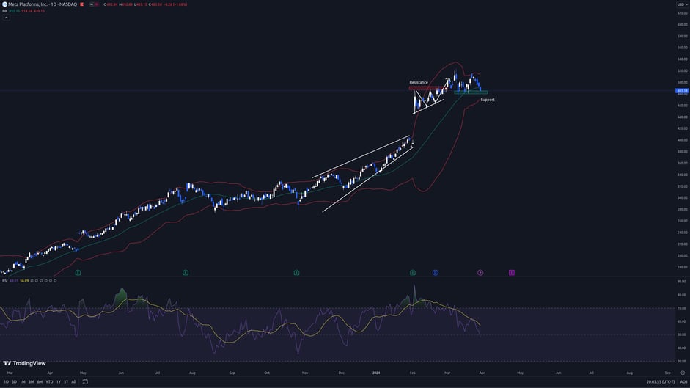Click the earnings E marker near November
Image resolution: width=690 pixels, height=388 pixels.
tap(296, 273)
